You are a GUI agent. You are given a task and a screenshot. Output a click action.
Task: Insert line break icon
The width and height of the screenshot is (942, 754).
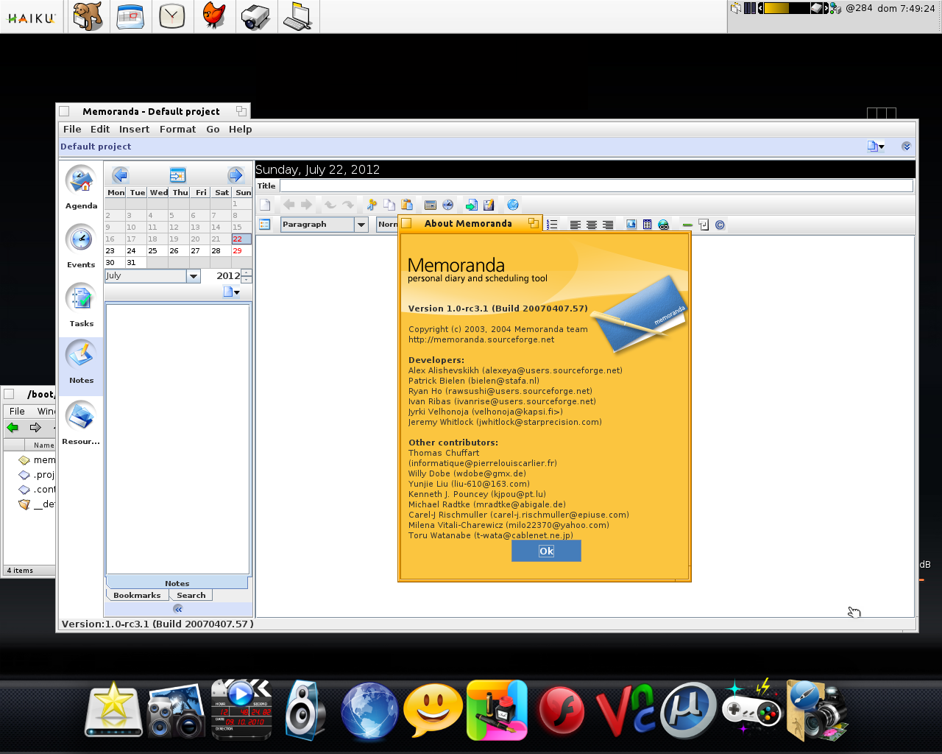point(704,225)
